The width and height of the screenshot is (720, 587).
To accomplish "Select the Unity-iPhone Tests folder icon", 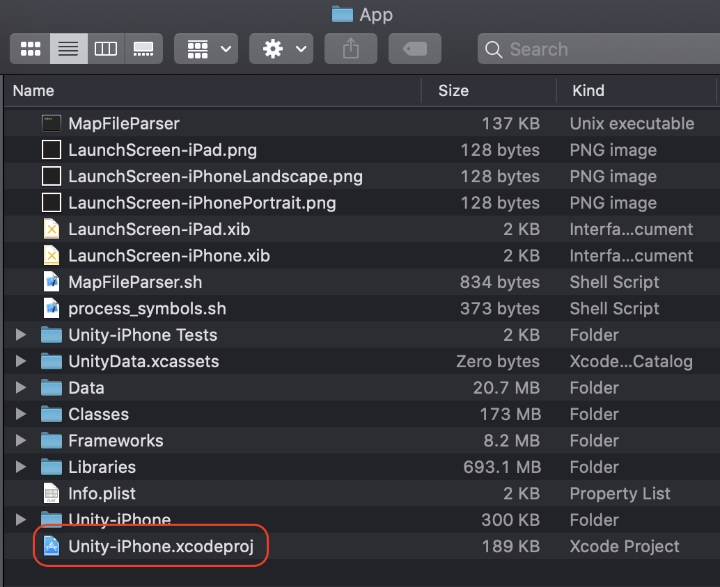I will [x=52, y=335].
